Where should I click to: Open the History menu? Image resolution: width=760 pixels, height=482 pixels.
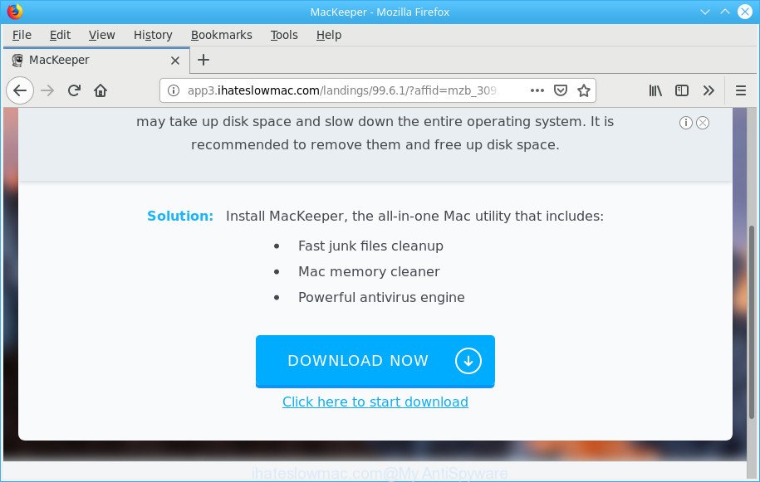153,35
